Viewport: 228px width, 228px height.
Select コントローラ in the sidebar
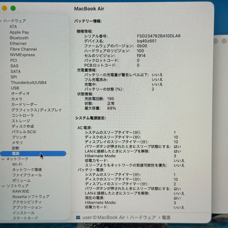[22, 116]
